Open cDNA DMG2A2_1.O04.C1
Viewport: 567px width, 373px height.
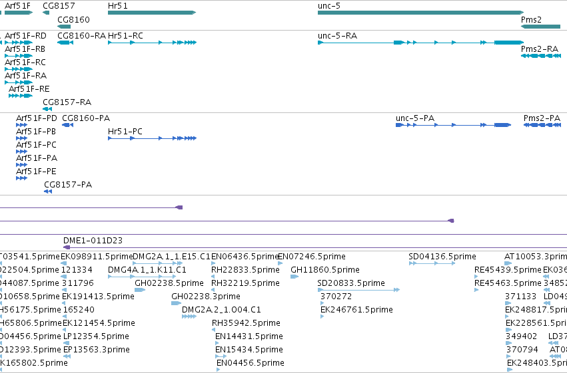point(221,310)
